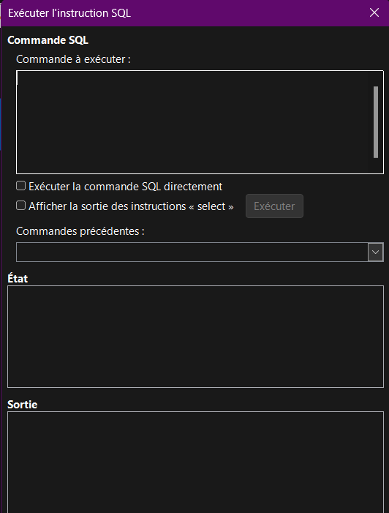
Task: Open the Commandes précédentes dropdown arrow
Action: tap(375, 252)
